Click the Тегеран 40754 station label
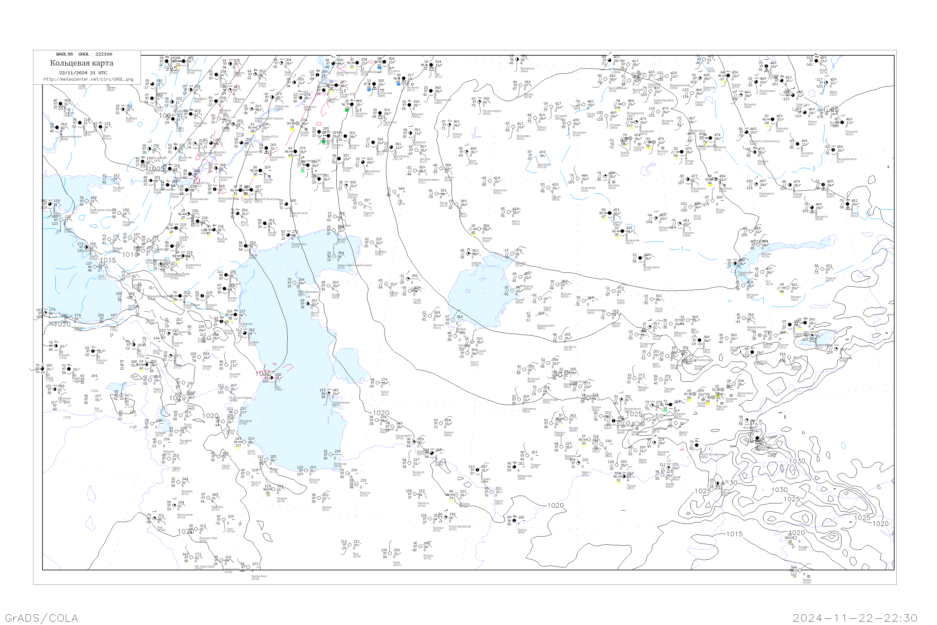 (282, 500)
